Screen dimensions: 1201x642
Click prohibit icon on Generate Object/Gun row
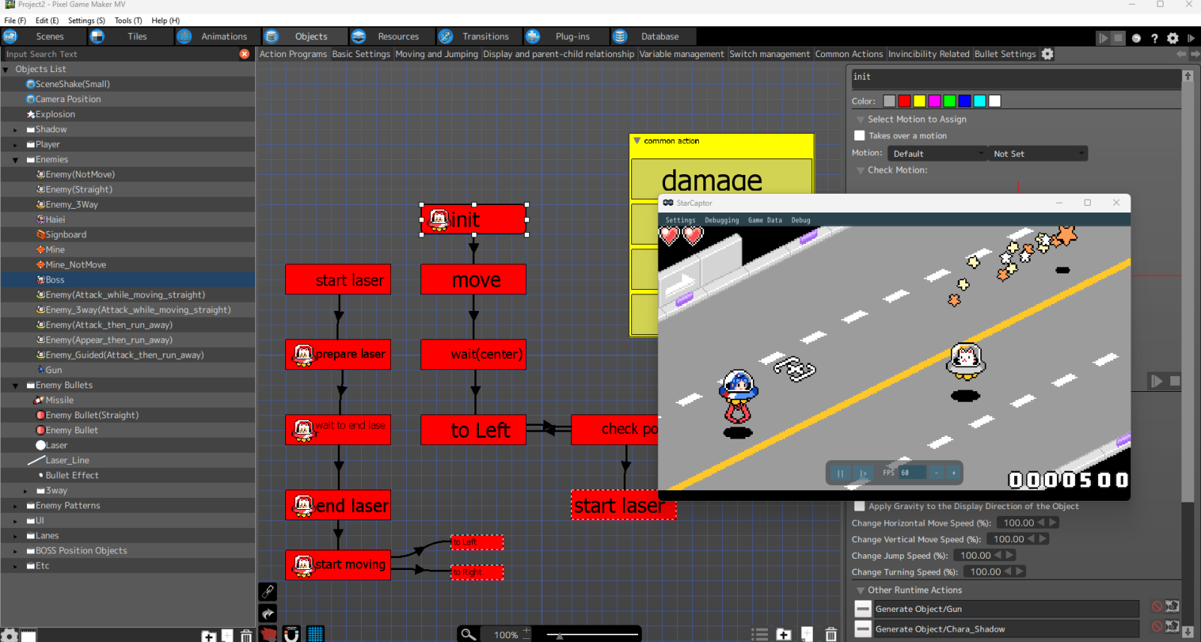click(x=1157, y=606)
